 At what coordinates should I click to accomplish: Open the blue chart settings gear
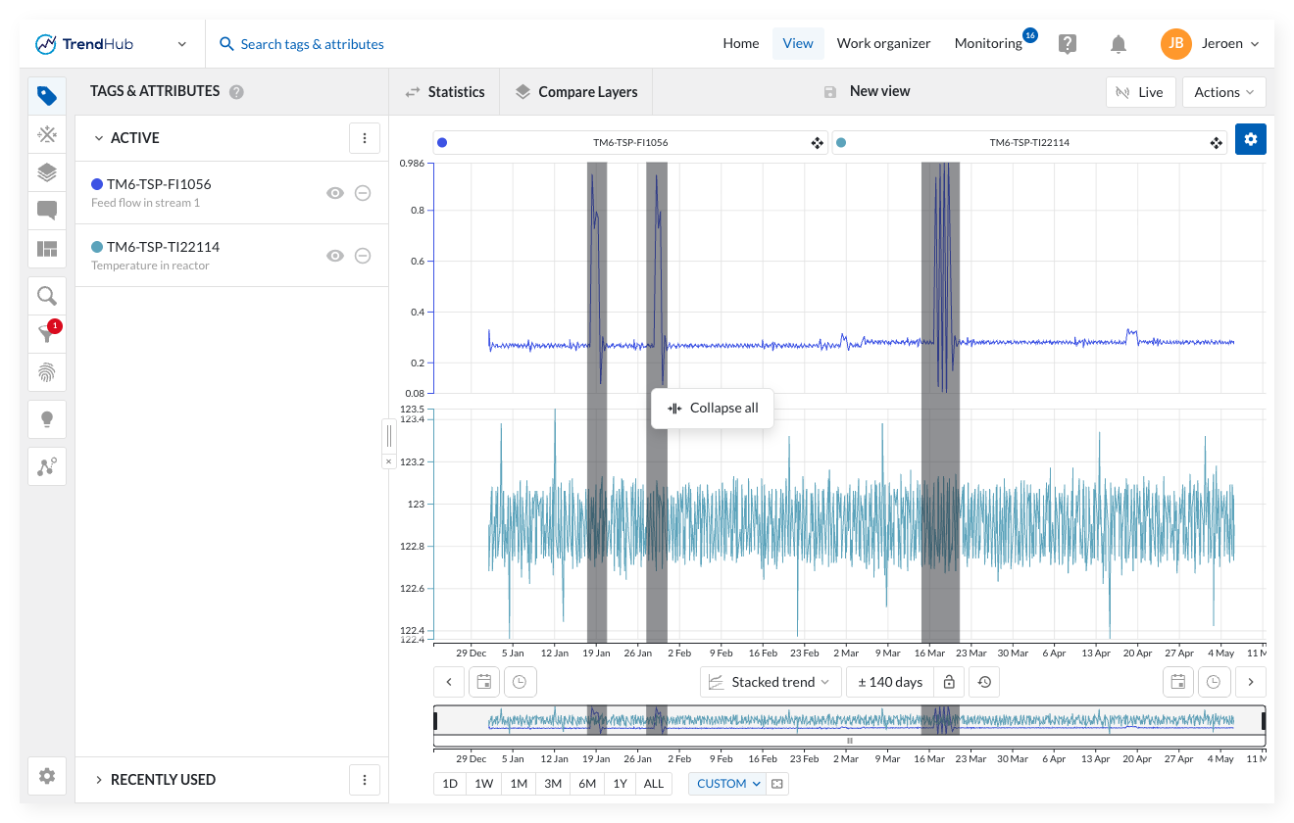[1250, 139]
